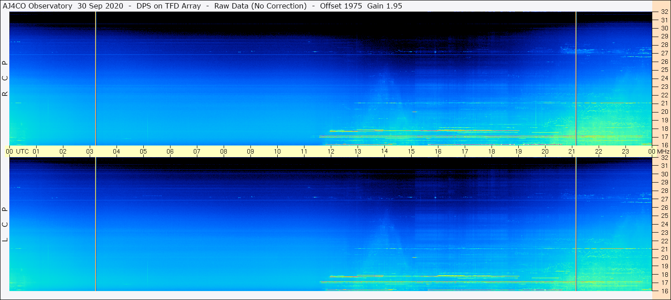The width and height of the screenshot is (671, 300).
Task: Click the 10 hour tick label
Action: tap(277, 151)
